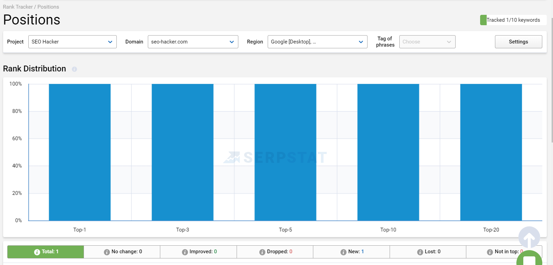Click the scroll-to-top arrow icon
The image size is (553, 265).
(x=529, y=237)
